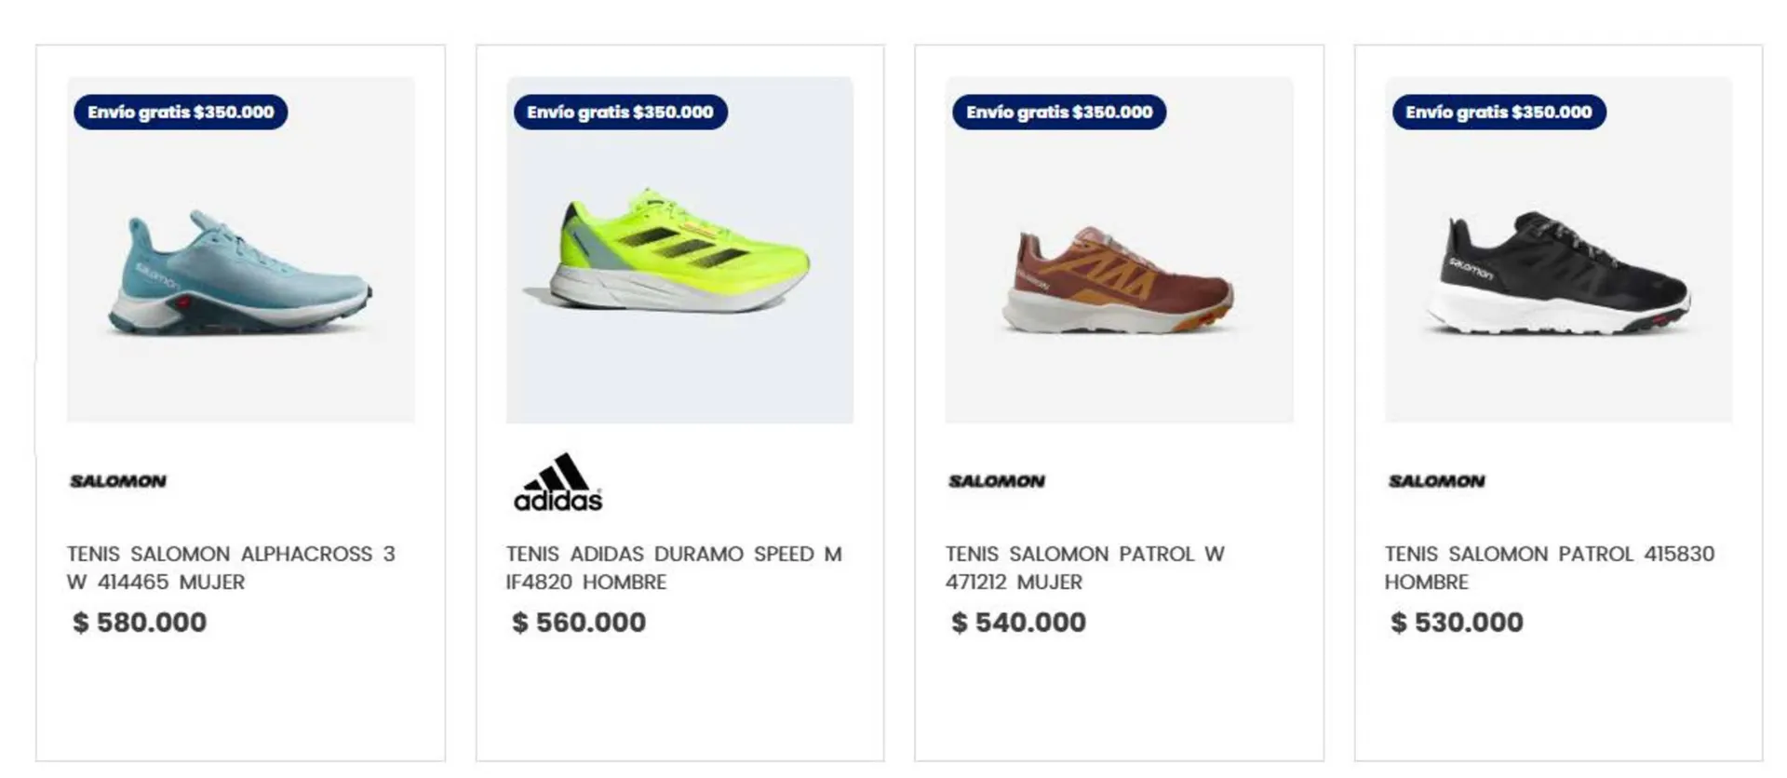Viewport: 1787px width, 778px height.
Task: Click the $ 530.000 price
Action: pos(1457,622)
